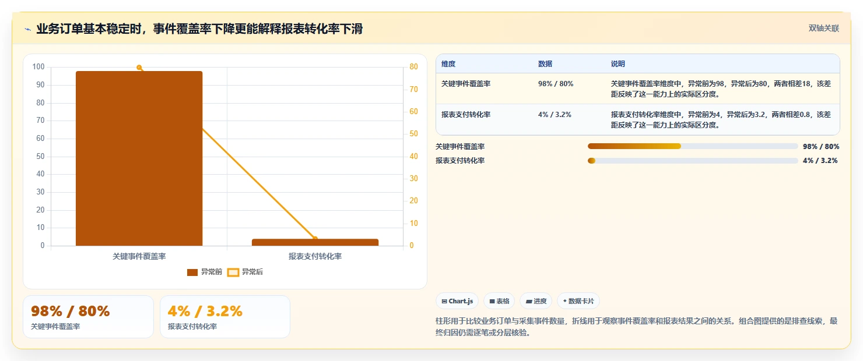
Task: Click the icon inside the 表格 chip
Action: tap(492, 302)
